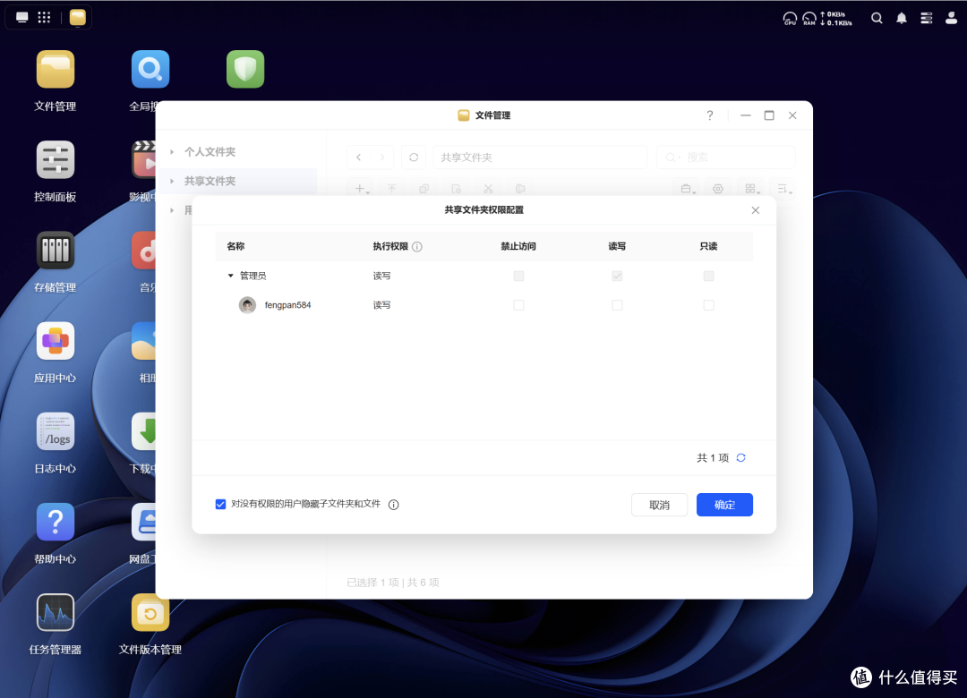
Task: Launch 任务管理器 desktop icon
Action: (x=55, y=613)
